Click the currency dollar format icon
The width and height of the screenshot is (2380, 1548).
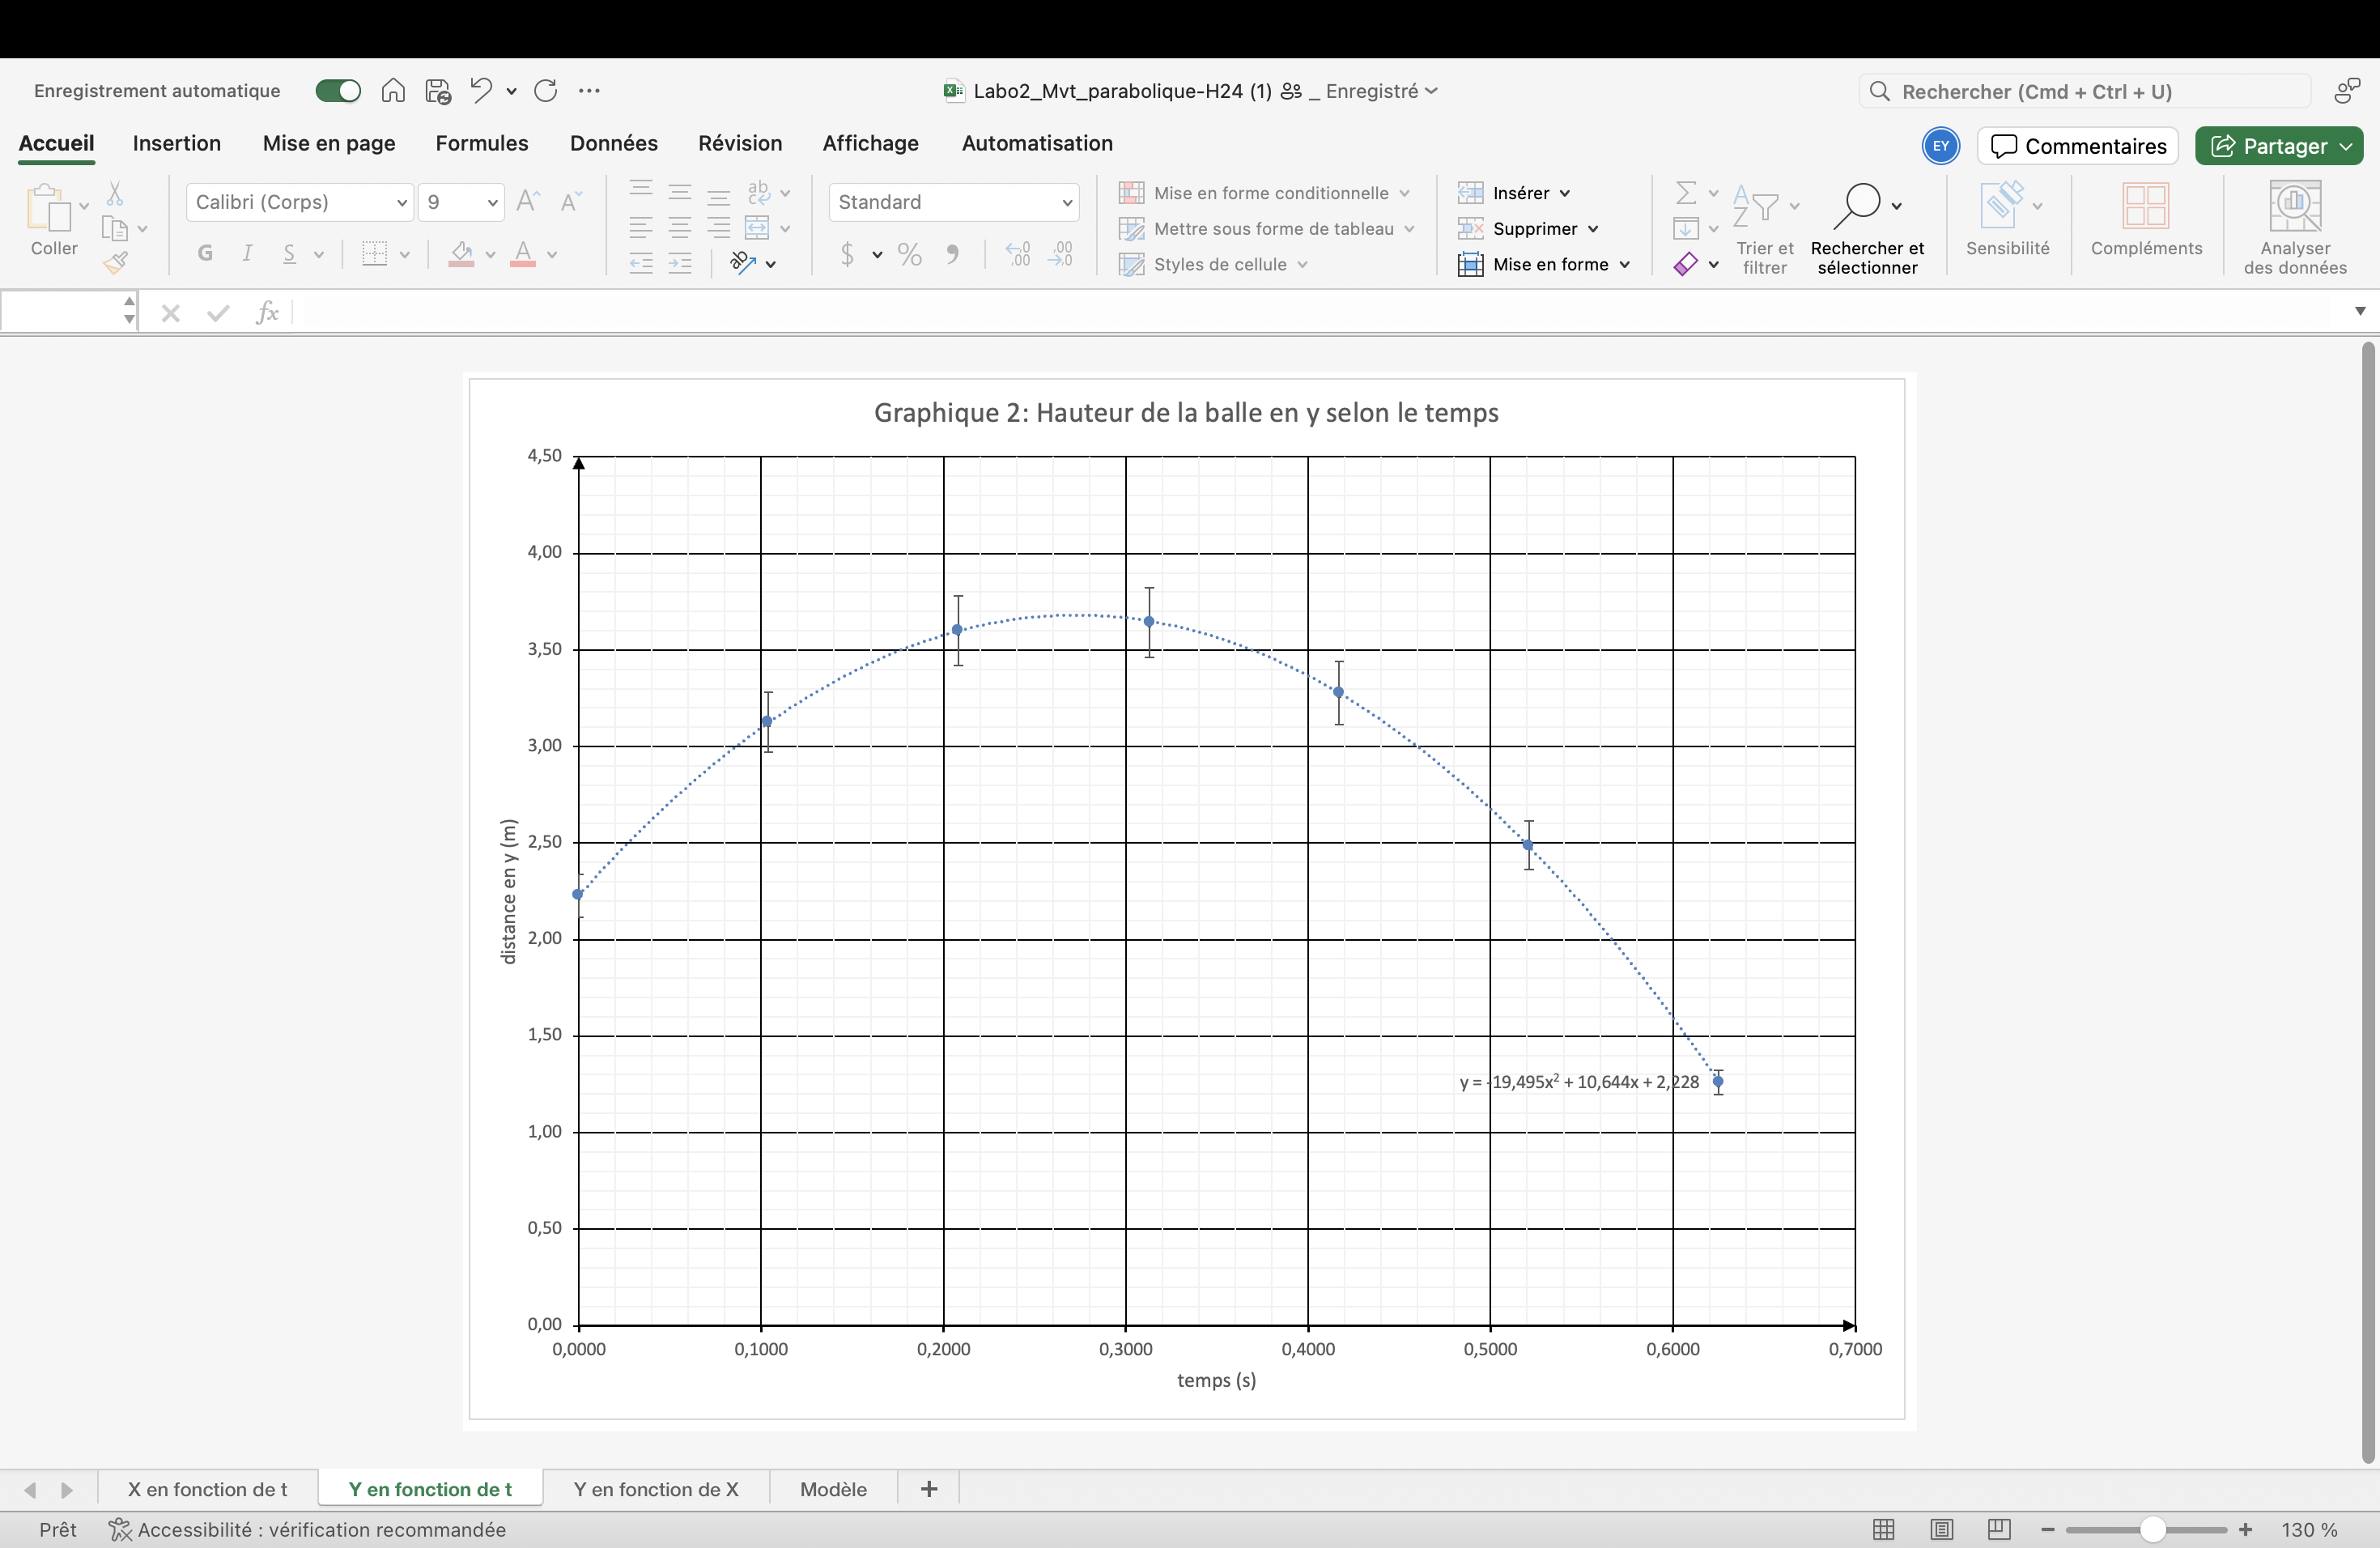click(847, 254)
